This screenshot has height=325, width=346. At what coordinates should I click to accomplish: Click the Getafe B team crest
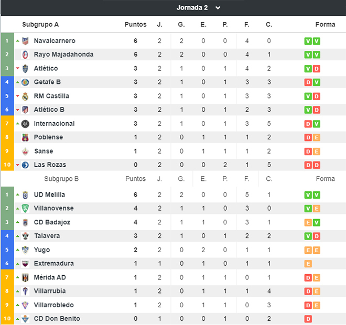coord(25,82)
